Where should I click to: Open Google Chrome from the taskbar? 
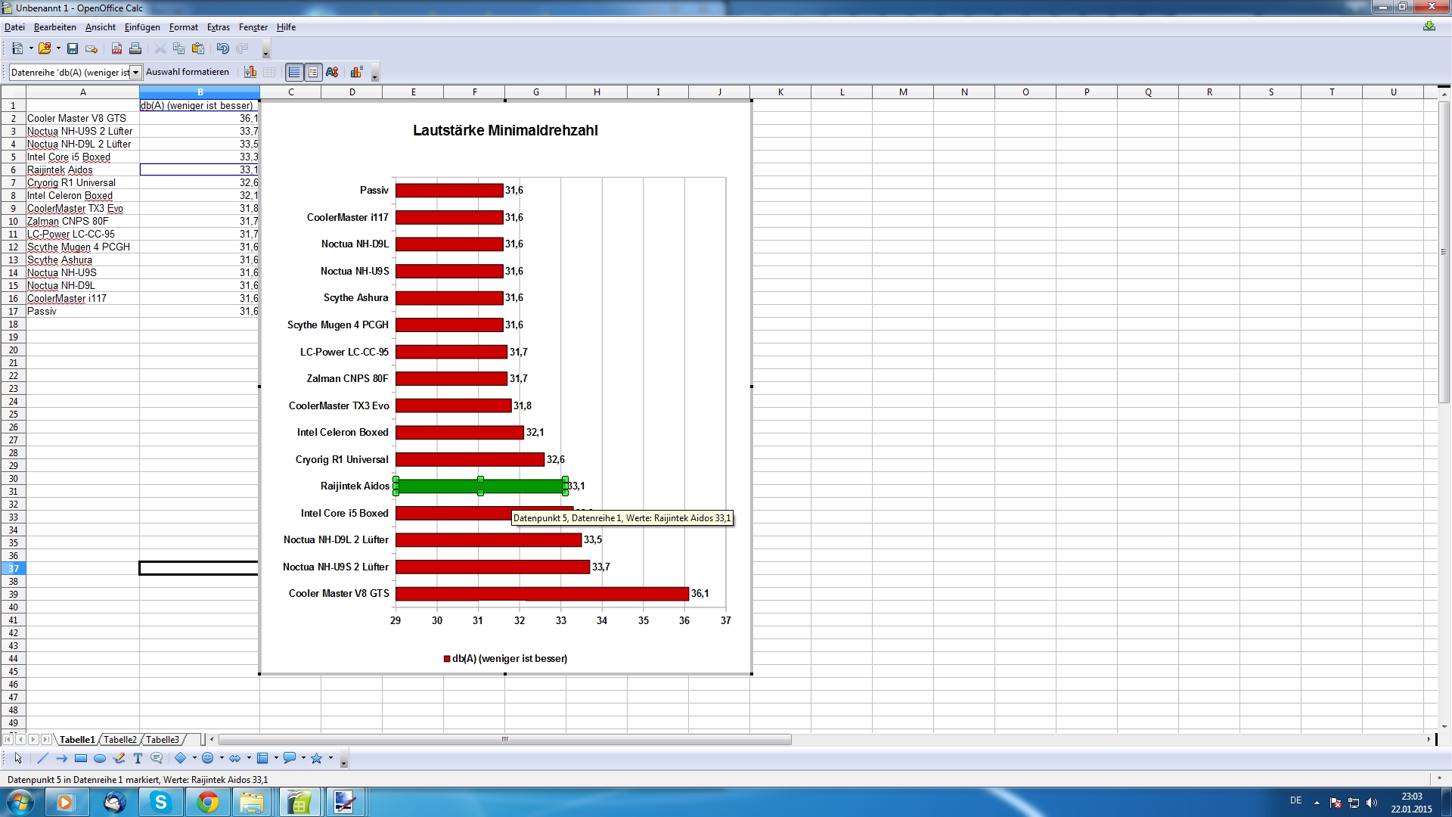[207, 802]
